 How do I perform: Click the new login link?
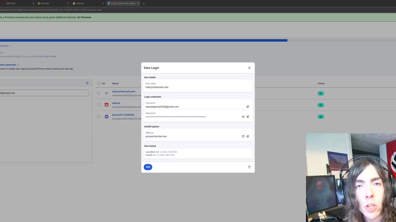coord(44,56)
